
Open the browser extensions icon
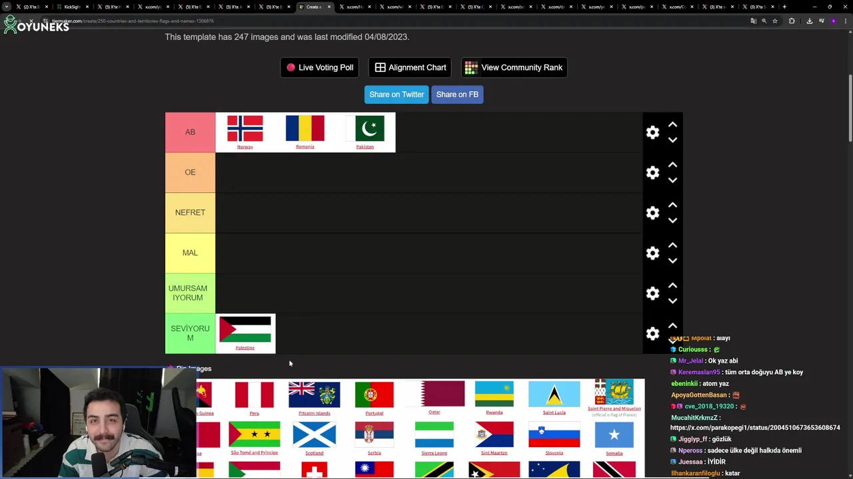point(792,21)
